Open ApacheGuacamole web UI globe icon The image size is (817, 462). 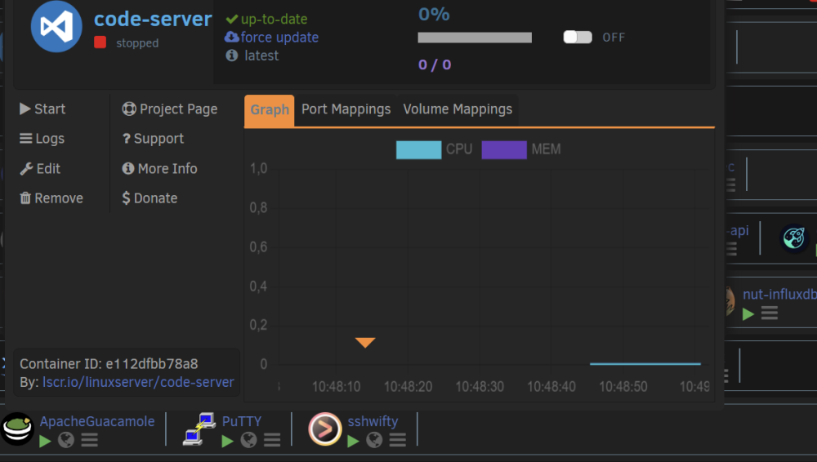(66, 441)
